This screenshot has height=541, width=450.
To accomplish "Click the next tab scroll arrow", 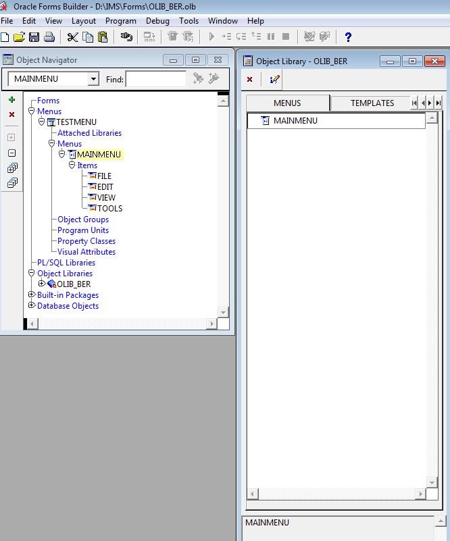I will tap(430, 103).
